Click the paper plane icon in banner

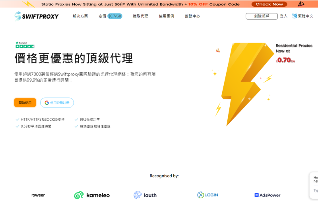pos(301,4)
